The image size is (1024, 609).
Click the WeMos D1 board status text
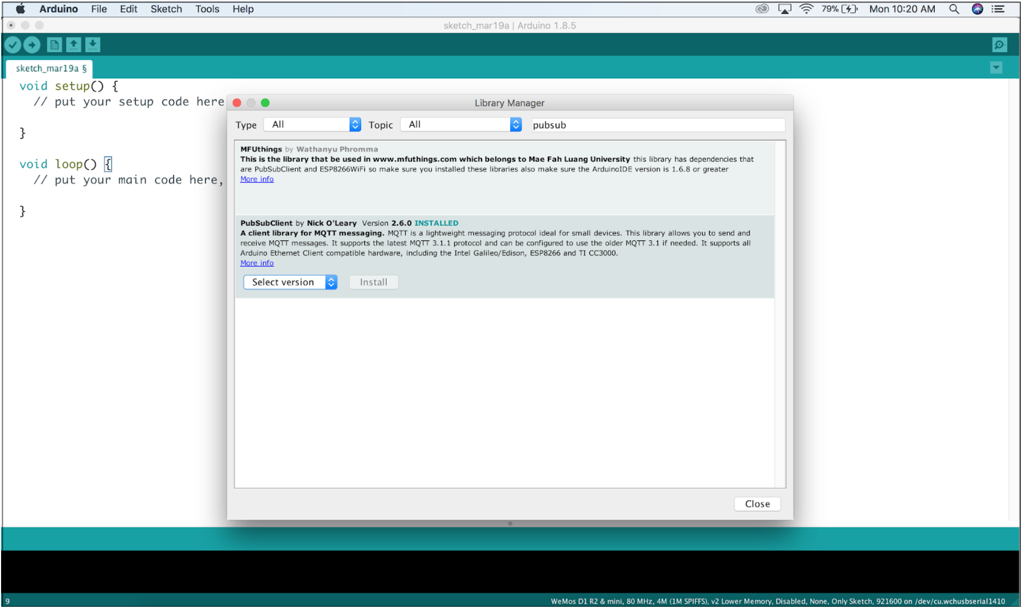click(778, 601)
